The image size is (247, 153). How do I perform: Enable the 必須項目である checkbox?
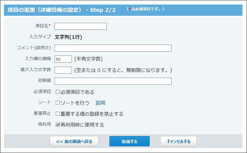pos(58,92)
